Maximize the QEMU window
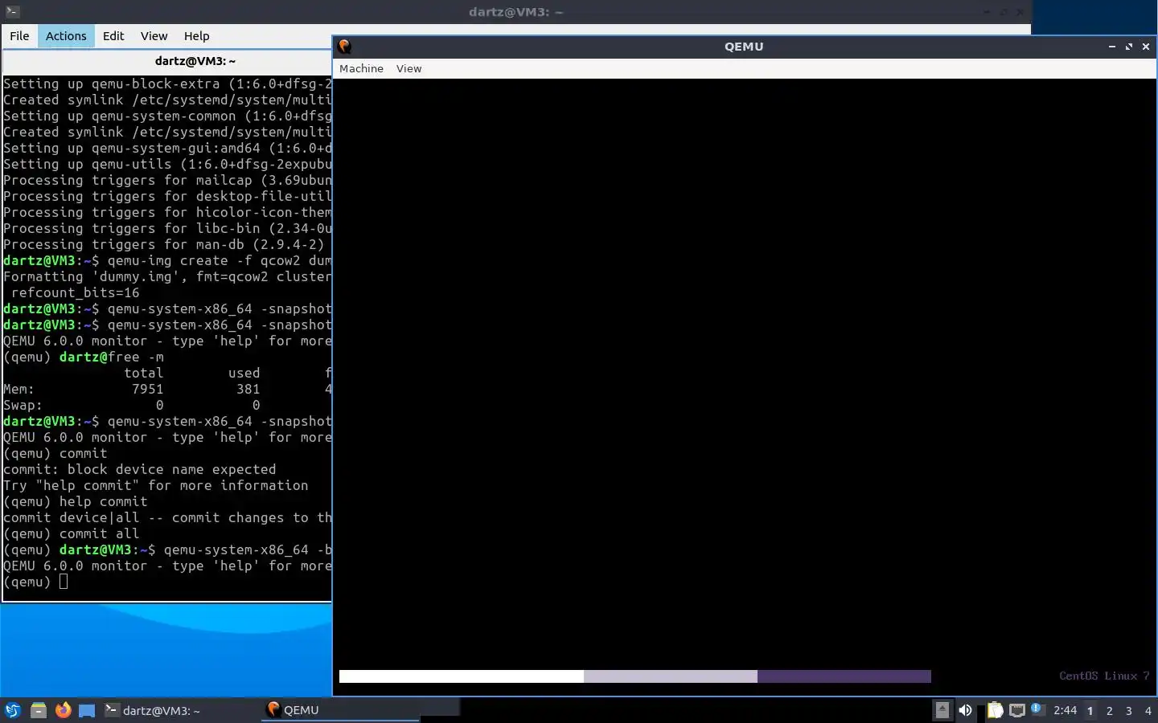1158x723 pixels. (1129, 47)
